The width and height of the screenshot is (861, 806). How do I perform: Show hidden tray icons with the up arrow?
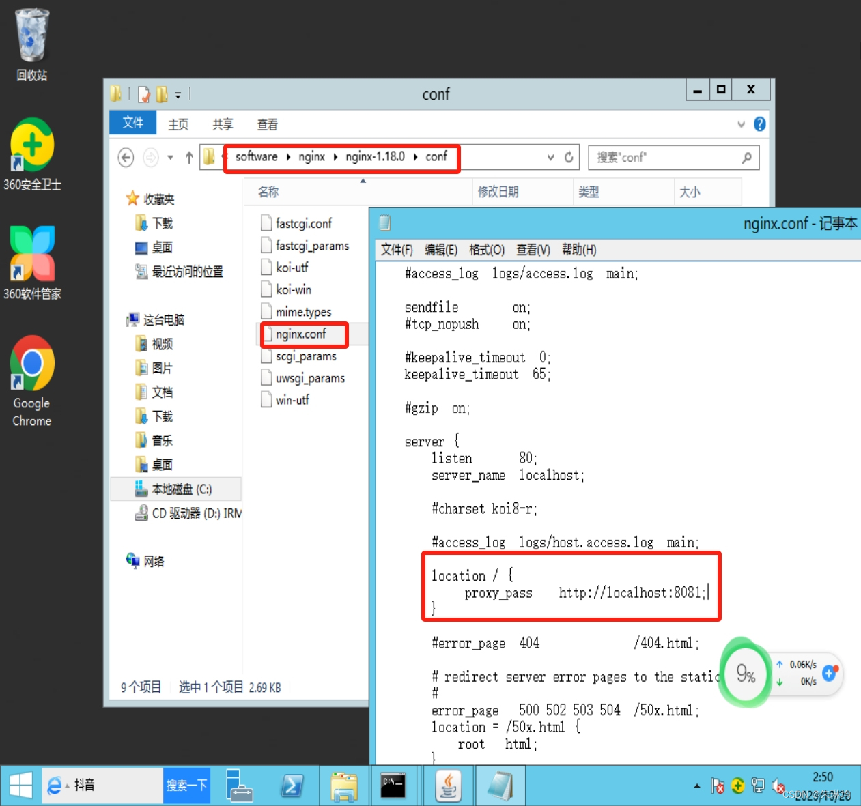(x=697, y=786)
